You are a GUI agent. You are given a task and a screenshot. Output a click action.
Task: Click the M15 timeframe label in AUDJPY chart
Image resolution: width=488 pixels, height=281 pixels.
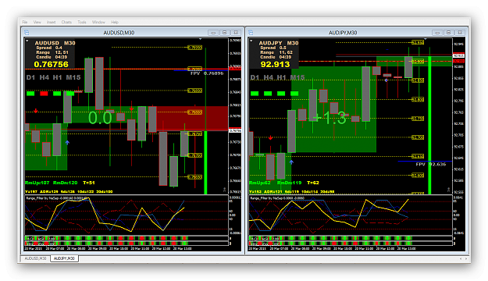(x=297, y=77)
